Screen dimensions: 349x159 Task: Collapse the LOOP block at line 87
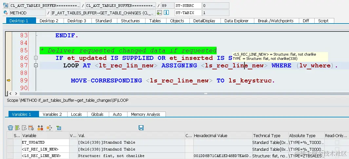point(36,65)
